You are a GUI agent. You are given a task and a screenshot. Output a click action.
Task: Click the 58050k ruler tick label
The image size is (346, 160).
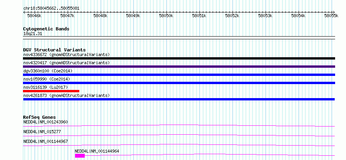point(166,16)
